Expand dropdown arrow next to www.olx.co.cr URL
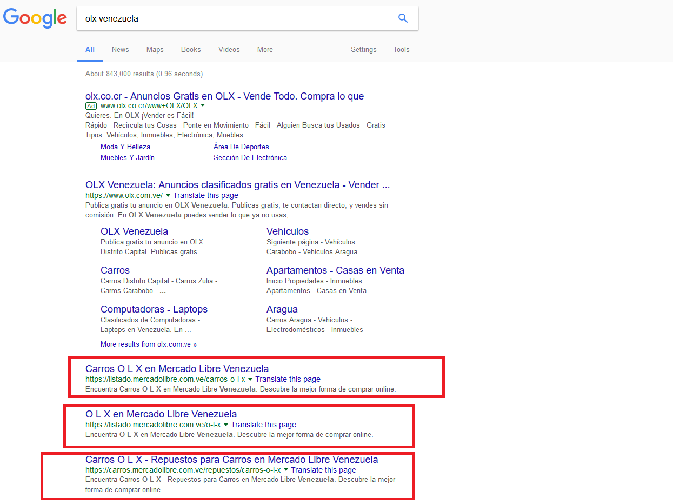The height and width of the screenshot is (504, 673). 203,105
